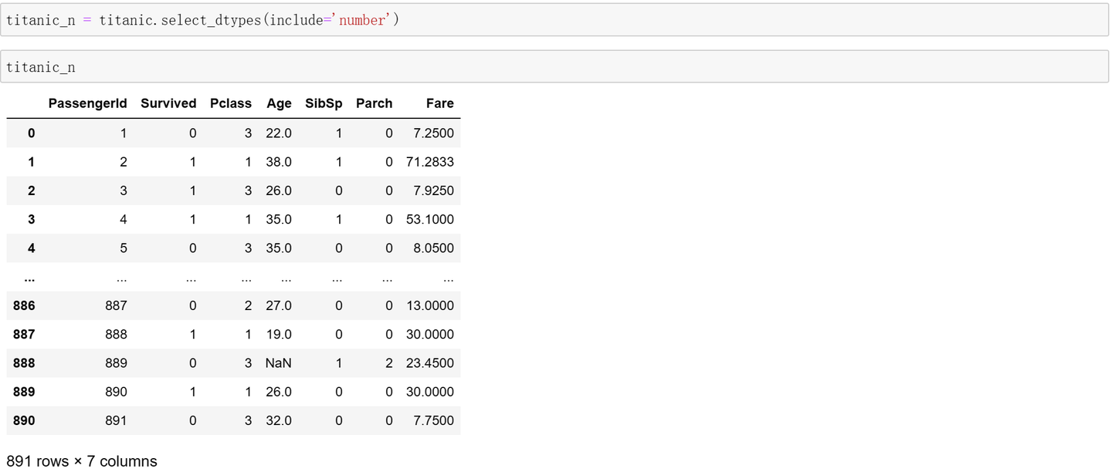This screenshot has height=472, width=1112.
Task: Click the PassengerId value 891
Action: pos(116,421)
